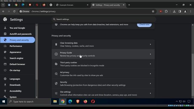Open the tab search dropdown arrow

click(x=3, y=5)
